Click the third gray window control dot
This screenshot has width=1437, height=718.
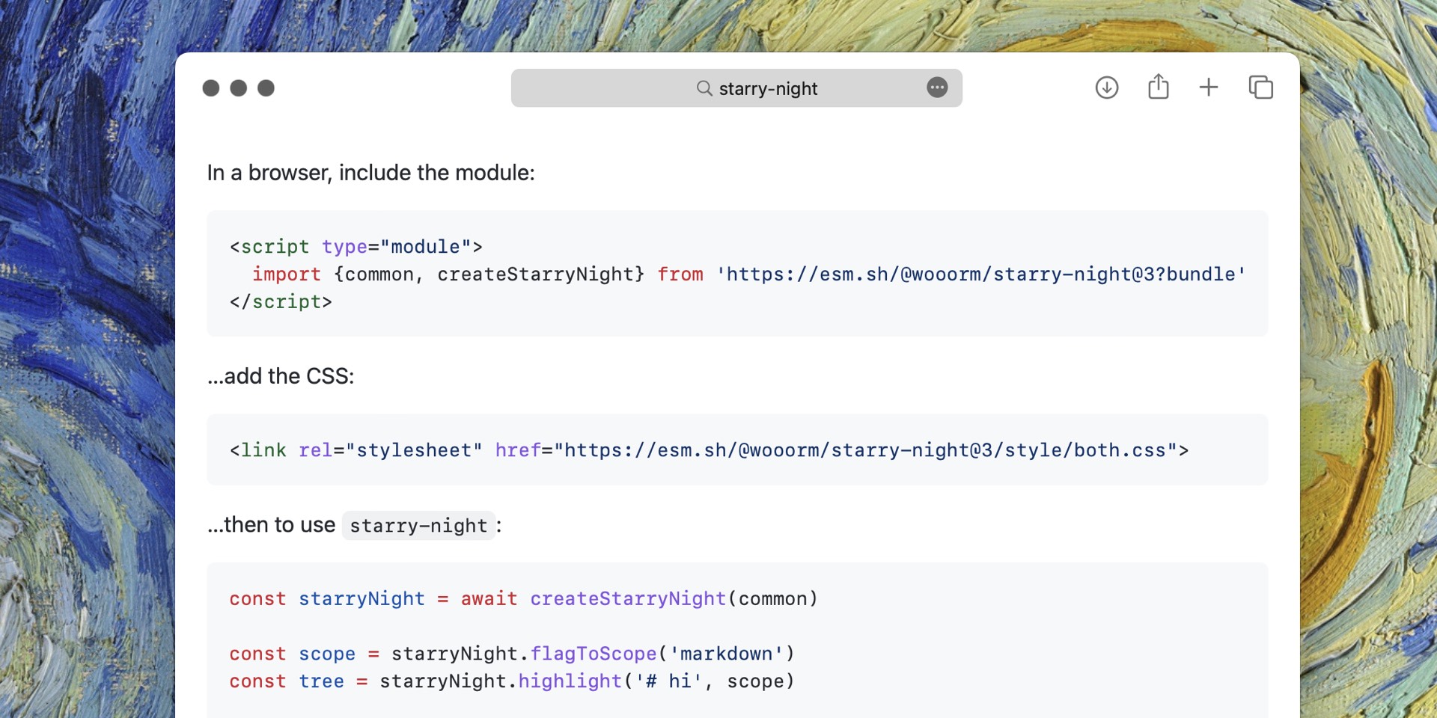click(x=266, y=88)
